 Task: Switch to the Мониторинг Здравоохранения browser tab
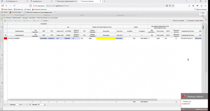coord(66,1)
